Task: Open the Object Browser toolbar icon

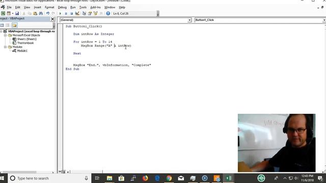Action: (95, 14)
